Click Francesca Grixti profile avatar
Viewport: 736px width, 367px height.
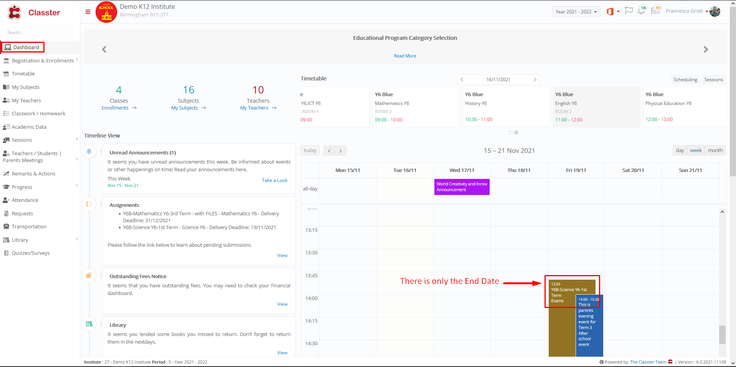click(715, 11)
